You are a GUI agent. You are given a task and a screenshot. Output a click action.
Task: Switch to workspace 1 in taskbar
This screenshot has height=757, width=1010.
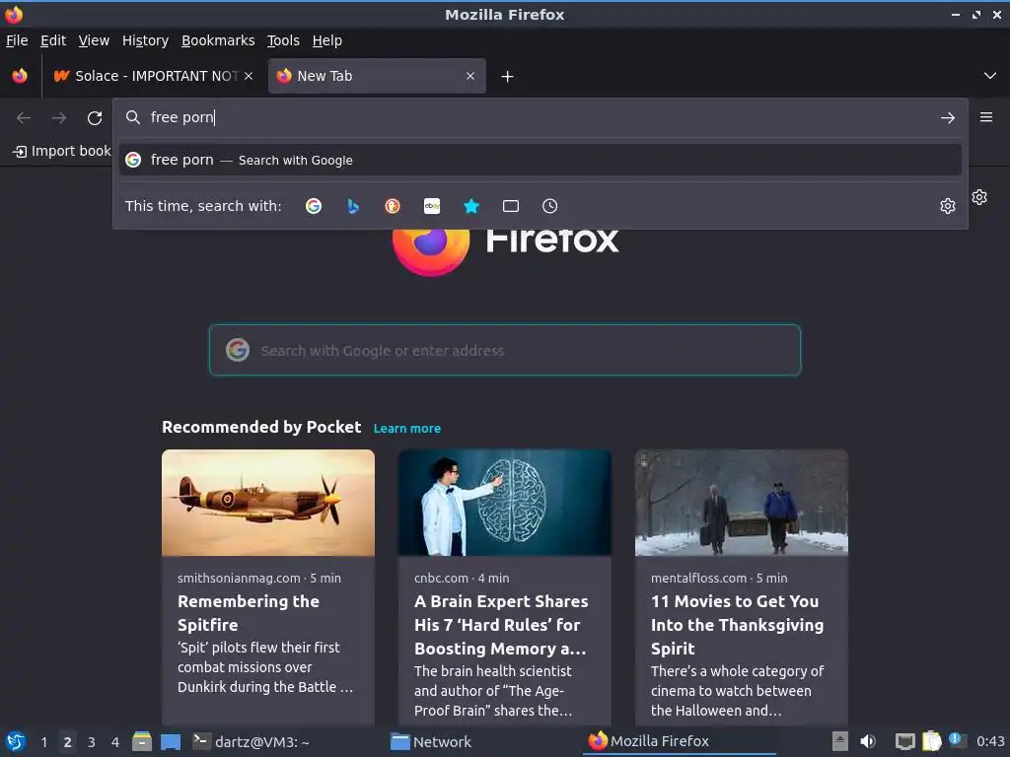click(x=43, y=742)
